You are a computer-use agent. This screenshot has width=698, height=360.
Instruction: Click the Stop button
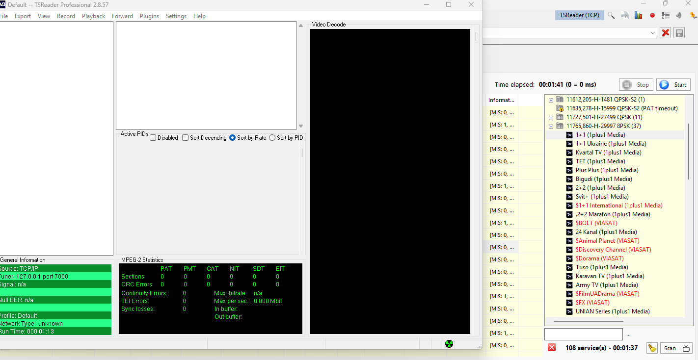point(636,85)
